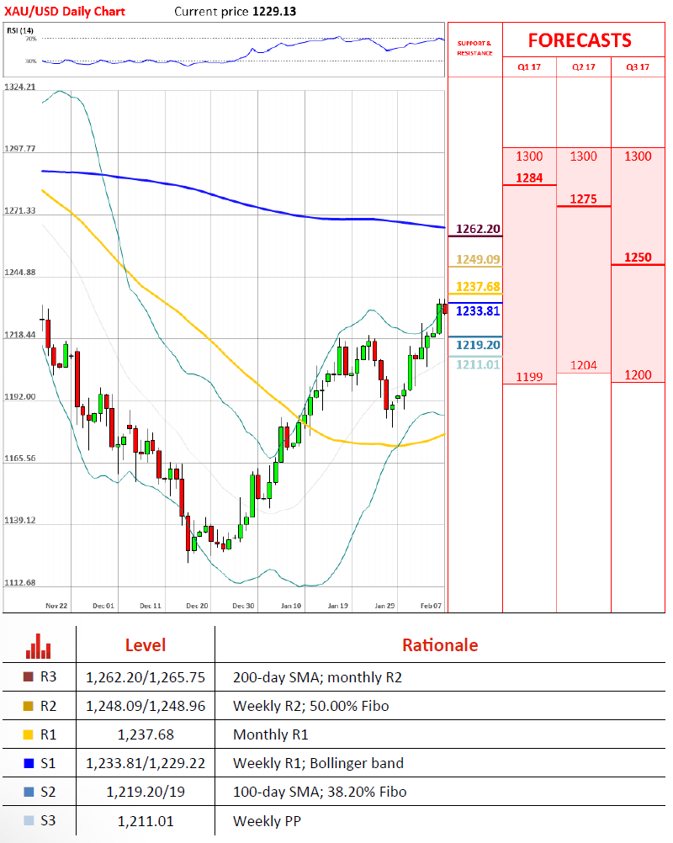Click the 1,219.20/19 level cell
This screenshot has height=843, width=673.
pos(146,792)
